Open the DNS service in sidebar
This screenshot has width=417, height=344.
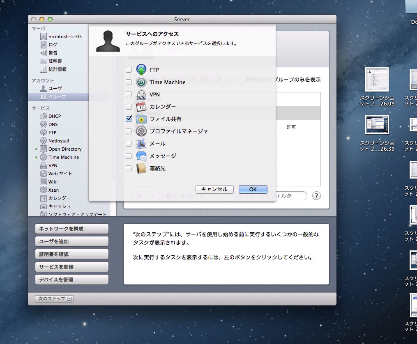pos(49,124)
